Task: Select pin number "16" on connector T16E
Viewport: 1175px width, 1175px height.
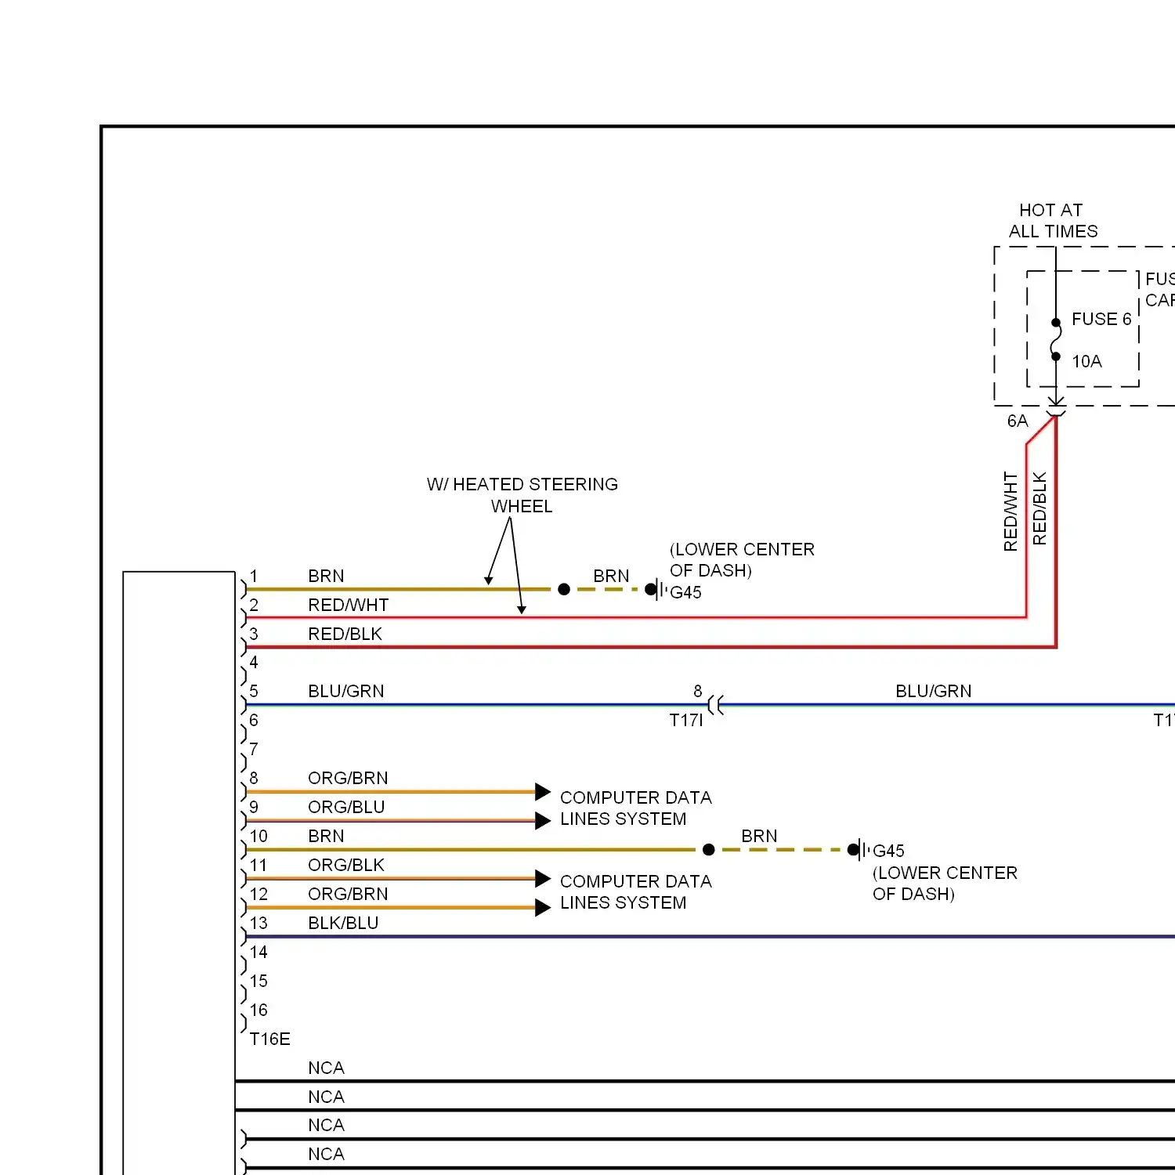Action: coord(258,1010)
